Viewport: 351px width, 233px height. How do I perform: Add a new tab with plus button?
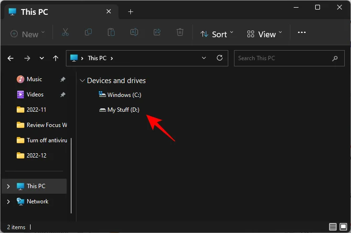tap(130, 11)
